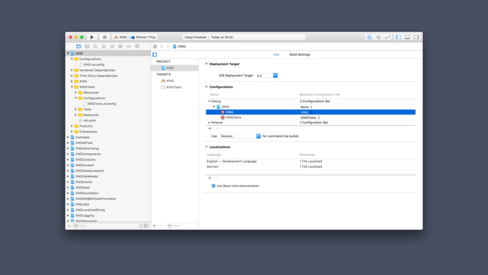Open the Debug navigator icon
Viewport: 488px width, 275px height.
121,46
